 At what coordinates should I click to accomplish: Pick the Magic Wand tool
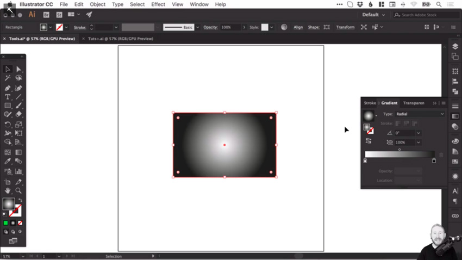[8, 78]
